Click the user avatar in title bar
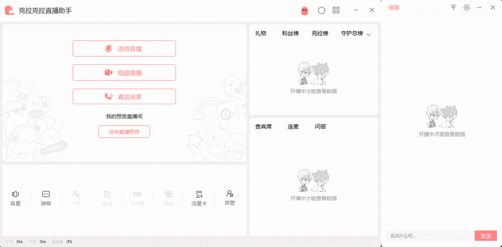This screenshot has height=247, width=502. point(305,11)
